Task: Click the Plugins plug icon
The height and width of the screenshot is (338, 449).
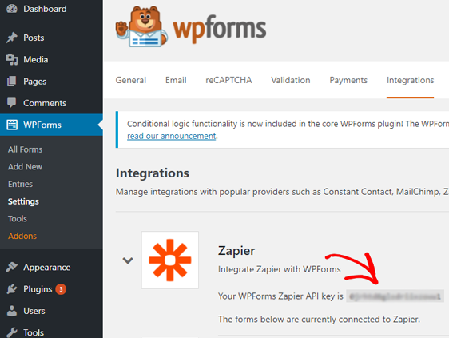Action: point(12,289)
